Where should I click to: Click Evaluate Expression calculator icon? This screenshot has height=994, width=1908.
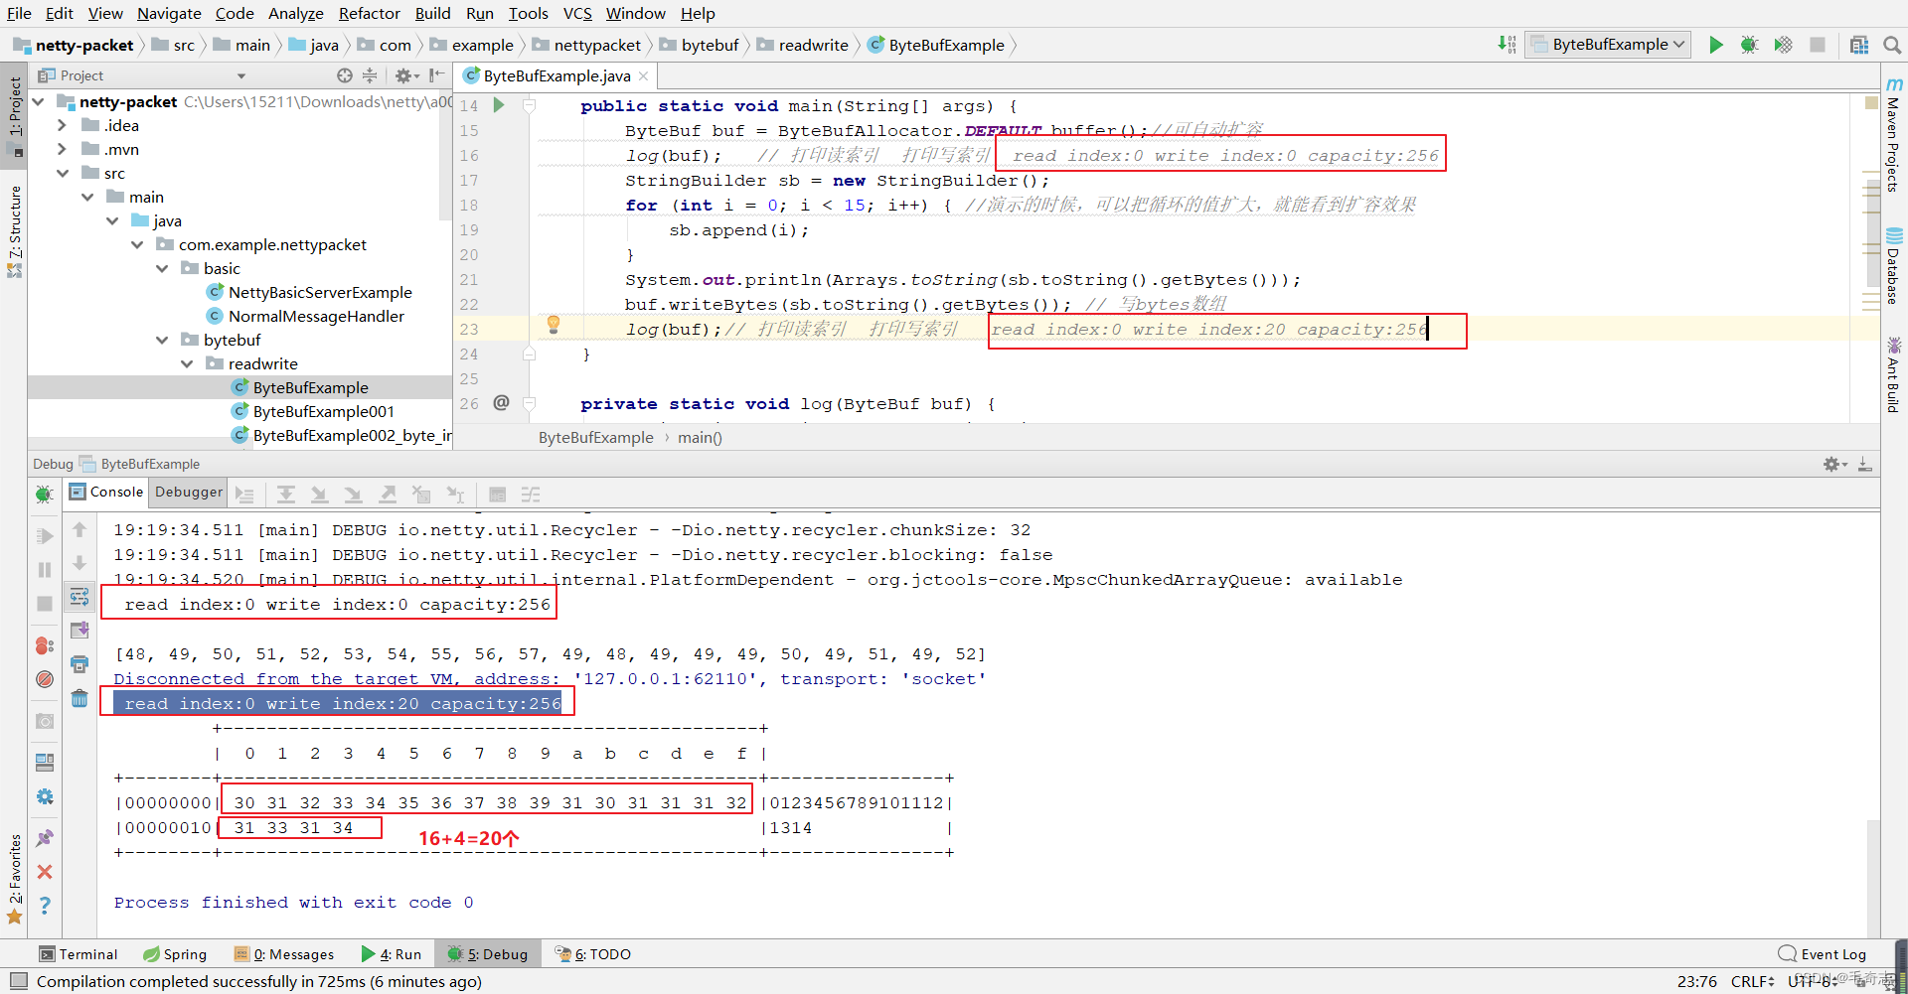498,495
